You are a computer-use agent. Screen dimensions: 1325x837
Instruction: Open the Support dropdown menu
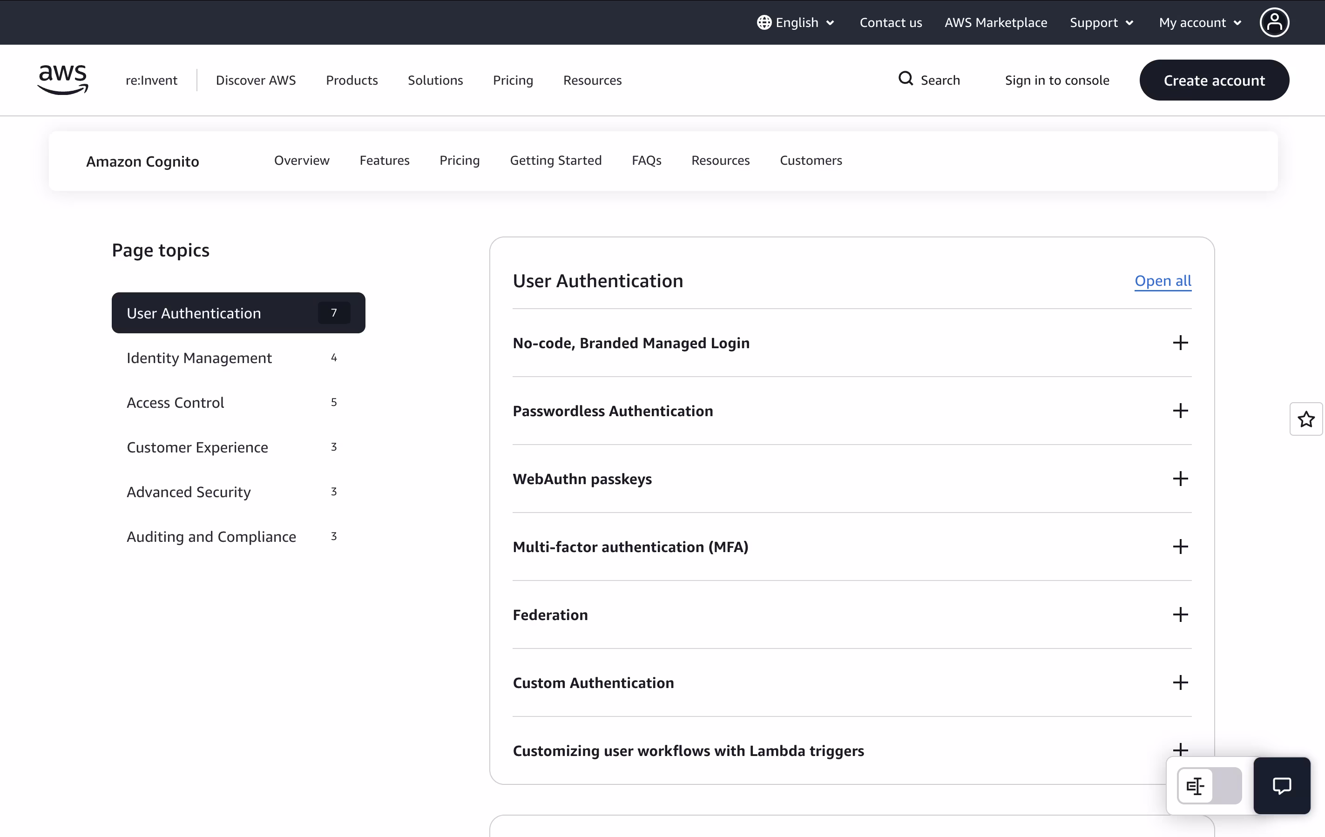point(1101,22)
